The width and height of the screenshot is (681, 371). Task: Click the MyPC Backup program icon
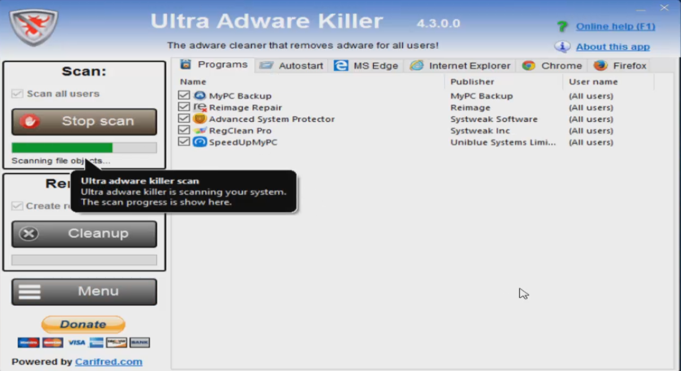tap(200, 96)
